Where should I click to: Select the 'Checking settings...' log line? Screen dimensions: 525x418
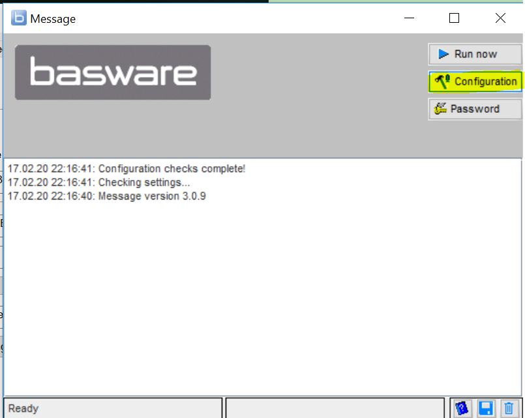(x=98, y=183)
